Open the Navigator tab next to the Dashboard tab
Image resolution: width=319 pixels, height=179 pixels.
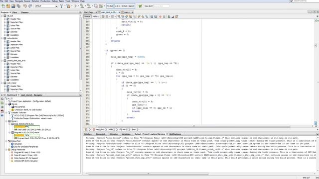pos(31,95)
